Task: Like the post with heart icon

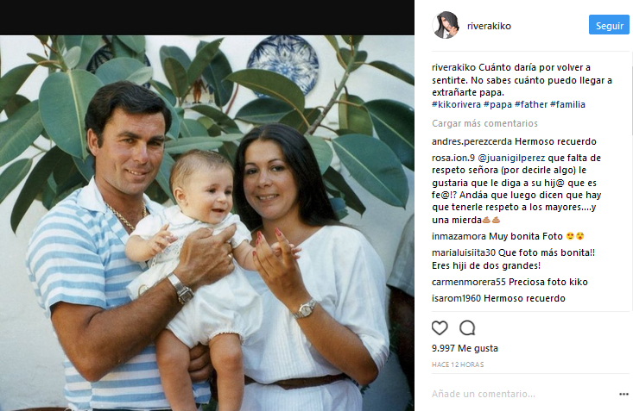Action: (440, 328)
